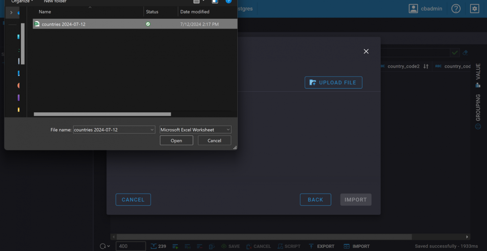Open the cbadmin user profile icon
This screenshot has width=487, height=251.
[x=413, y=9]
